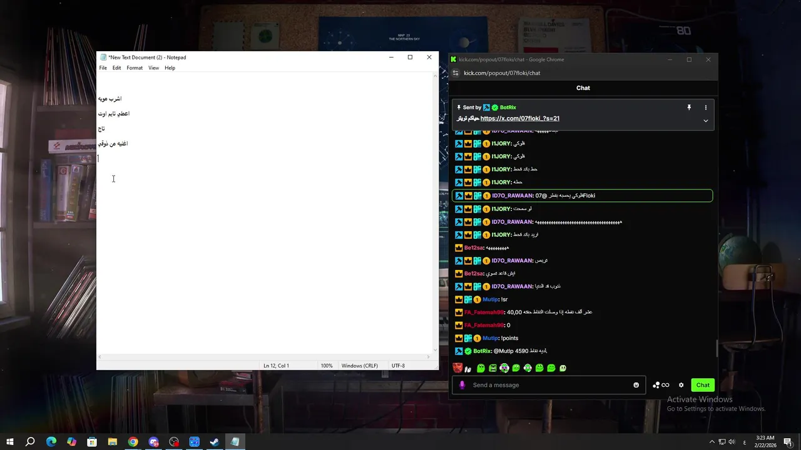Open the Format menu in Notepad

tap(135, 67)
